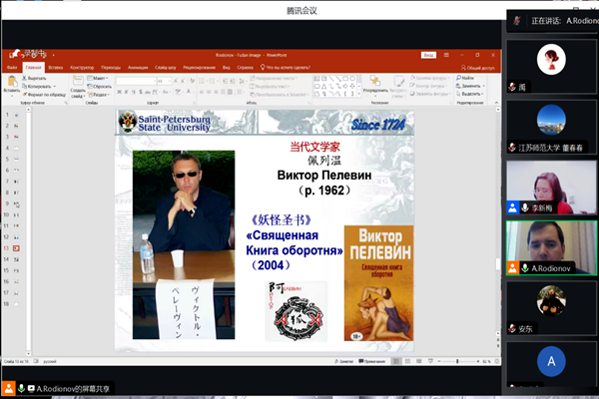The width and height of the screenshot is (599, 399).
Task: Open the File (Файл) tab
Action: (x=12, y=68)
